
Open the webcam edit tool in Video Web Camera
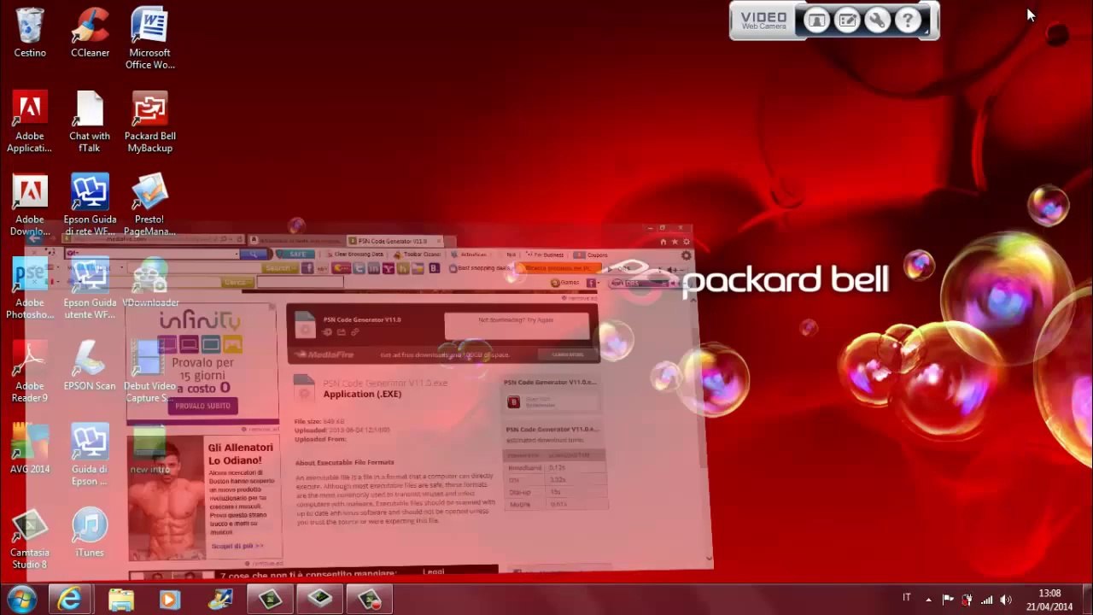tap(847, 20)
